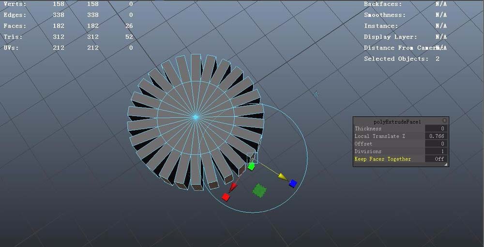Click the yellow cone translate arrow
The image size is (484, 247).
click(282, 177)
